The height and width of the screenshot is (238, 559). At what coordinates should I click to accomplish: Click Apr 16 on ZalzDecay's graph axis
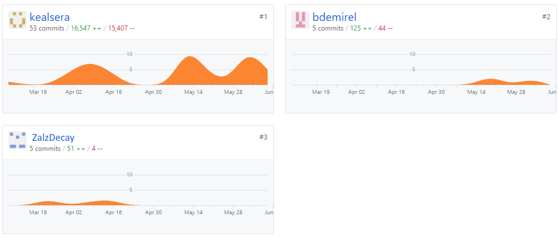[x=113, y=213]
